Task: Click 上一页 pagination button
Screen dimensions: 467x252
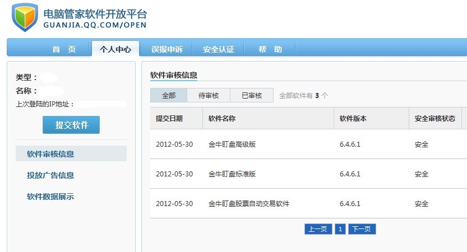Action: tap(318, 229)
